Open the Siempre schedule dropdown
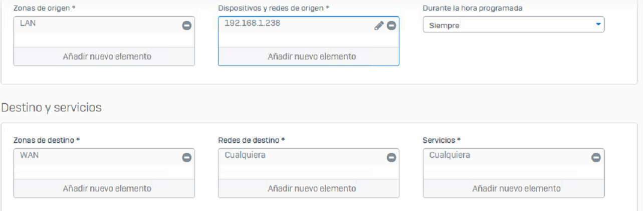Image resolution: width=643 pixels, height=211 pixels. click(514, 25)
